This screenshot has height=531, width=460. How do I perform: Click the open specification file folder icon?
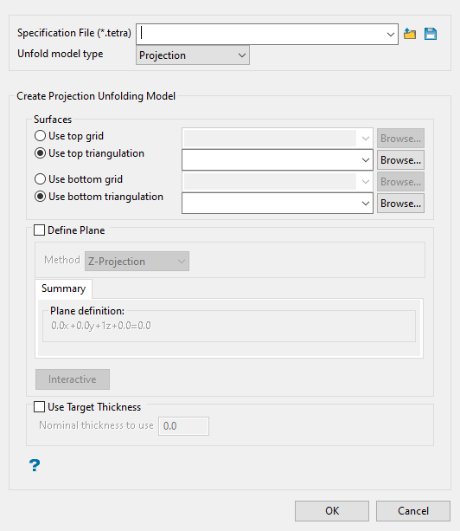tap(410, 34)
